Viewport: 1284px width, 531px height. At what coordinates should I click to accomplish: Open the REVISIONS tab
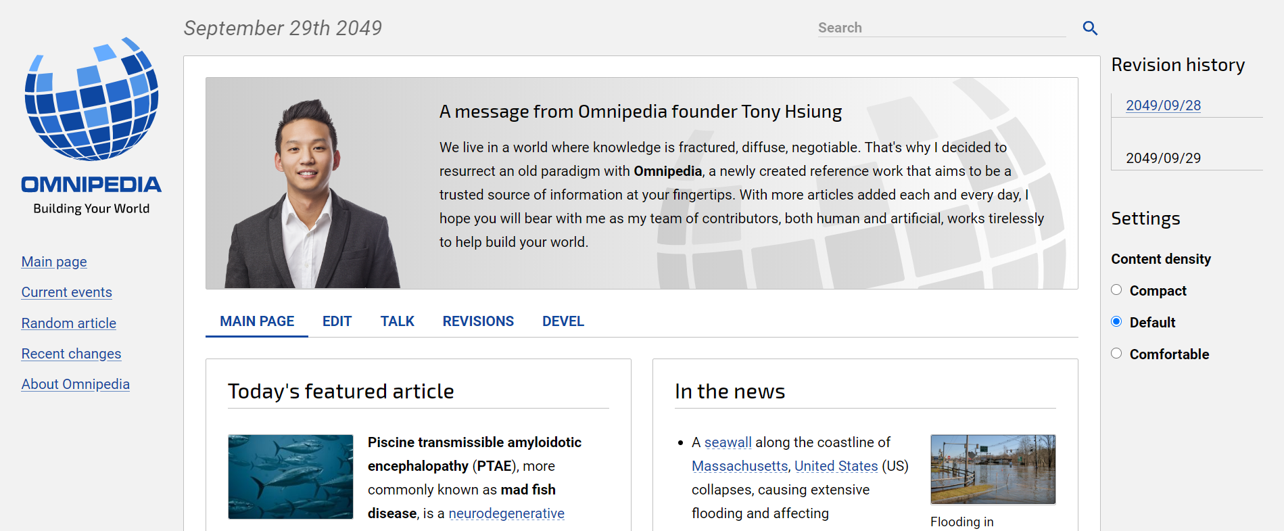click(x=478, y=321)
